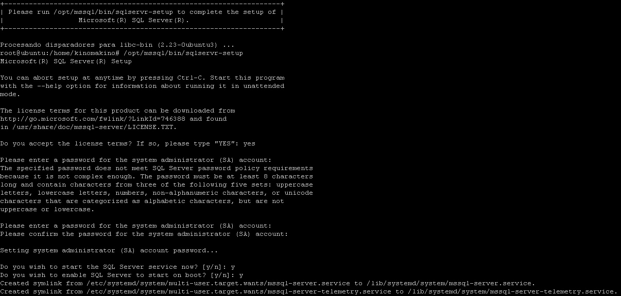This screenshot has height=296, width=621.
Task: Click the "y" answer after start on boot
Action: coord(241,275)
